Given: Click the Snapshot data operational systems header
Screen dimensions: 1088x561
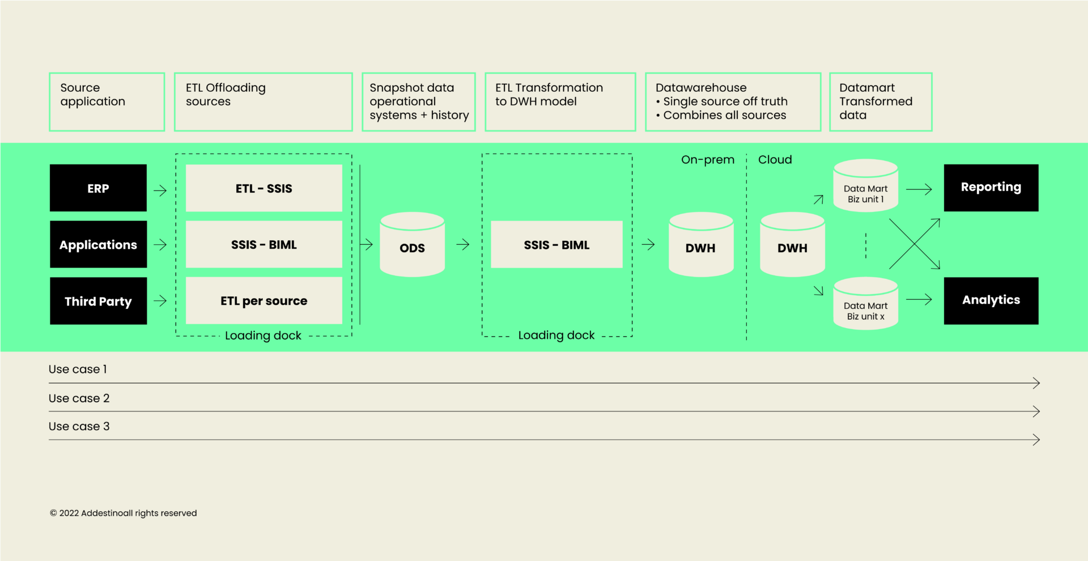Looking at the screenshot, I should click(419, 102).
